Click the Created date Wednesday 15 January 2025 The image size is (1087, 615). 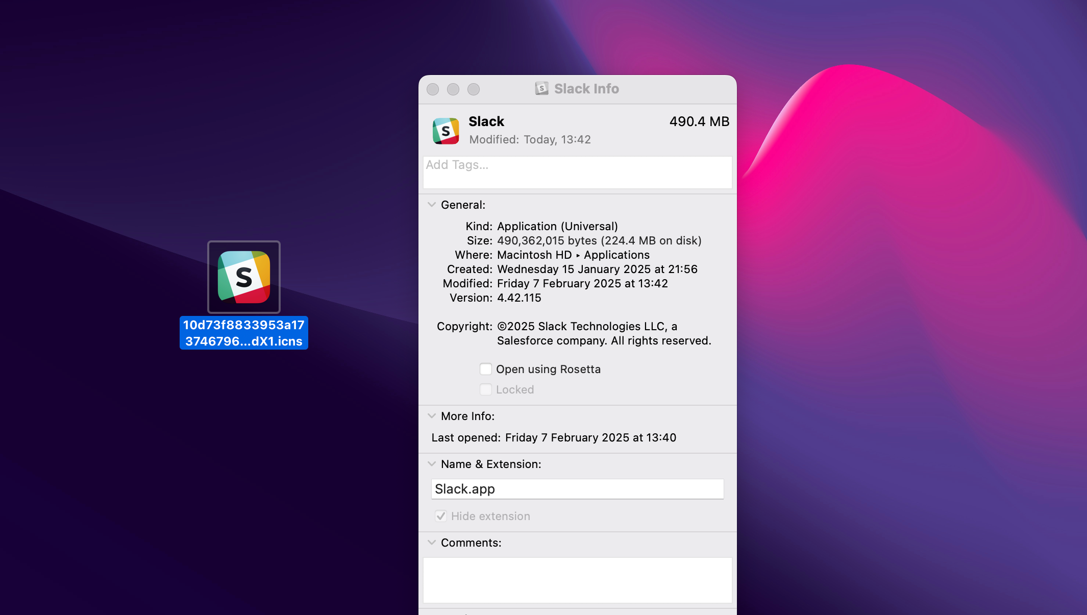click(597, 269)
